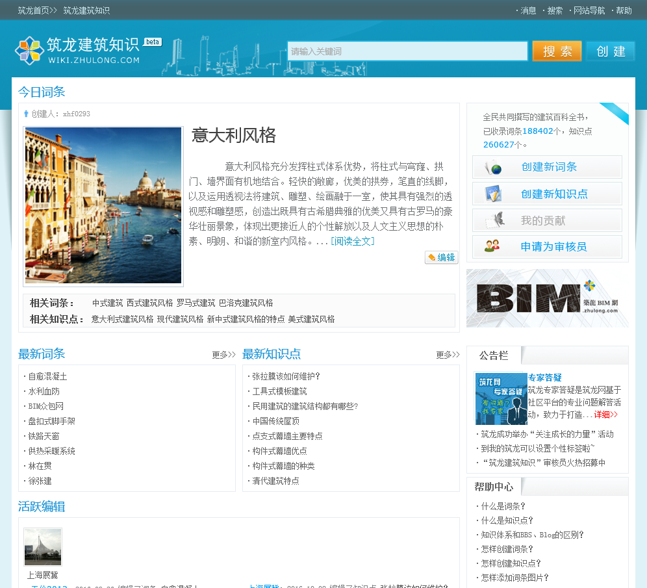Open the 林在贯 entry
The image size is (647, 588).
point(40,467)
